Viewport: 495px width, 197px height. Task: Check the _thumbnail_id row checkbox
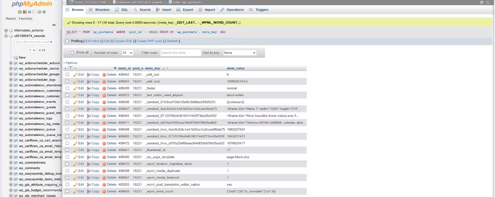coord(67,150)
